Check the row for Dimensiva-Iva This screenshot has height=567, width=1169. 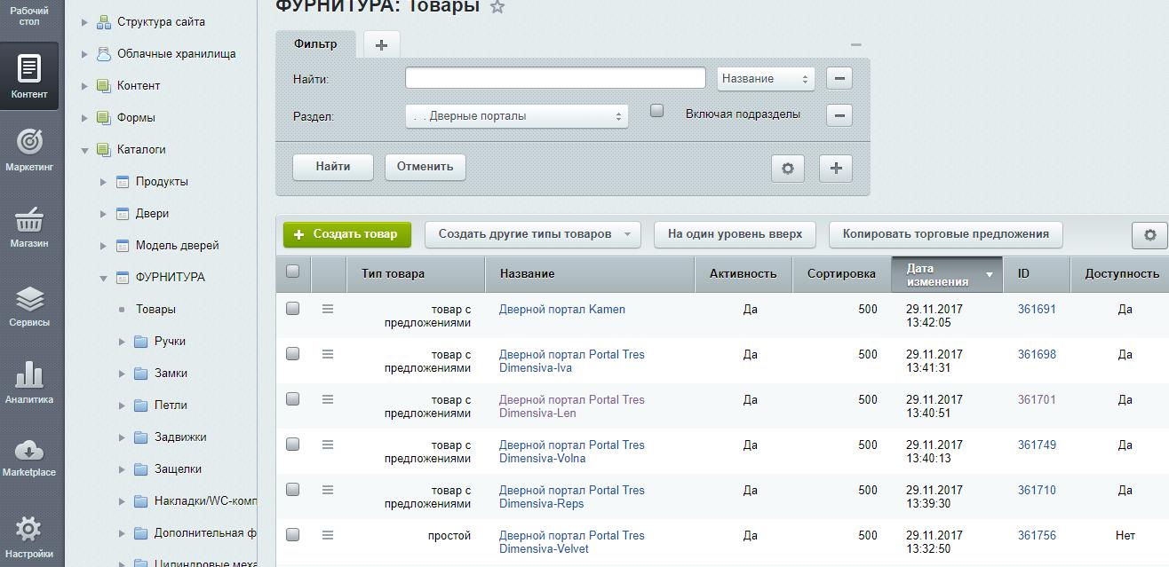pos(292,354)
